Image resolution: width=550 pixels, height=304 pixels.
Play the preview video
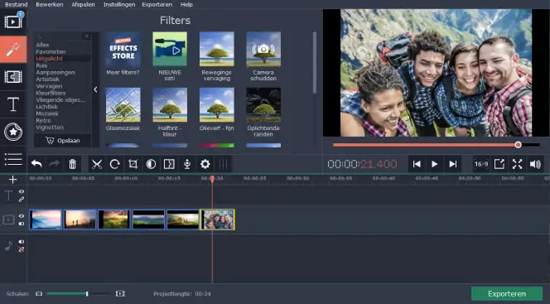(x=434, y=164)
